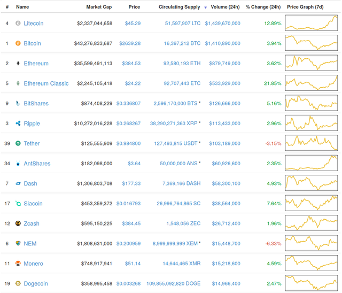Open the Tether name link
This screenshot has width=342, height=293.
click(x=32, y=143)
